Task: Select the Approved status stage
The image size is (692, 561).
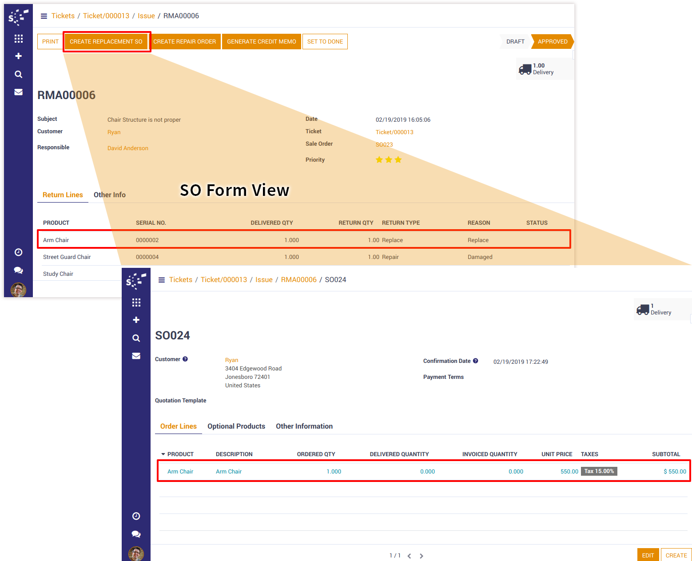Action: (x=552, y=42)
